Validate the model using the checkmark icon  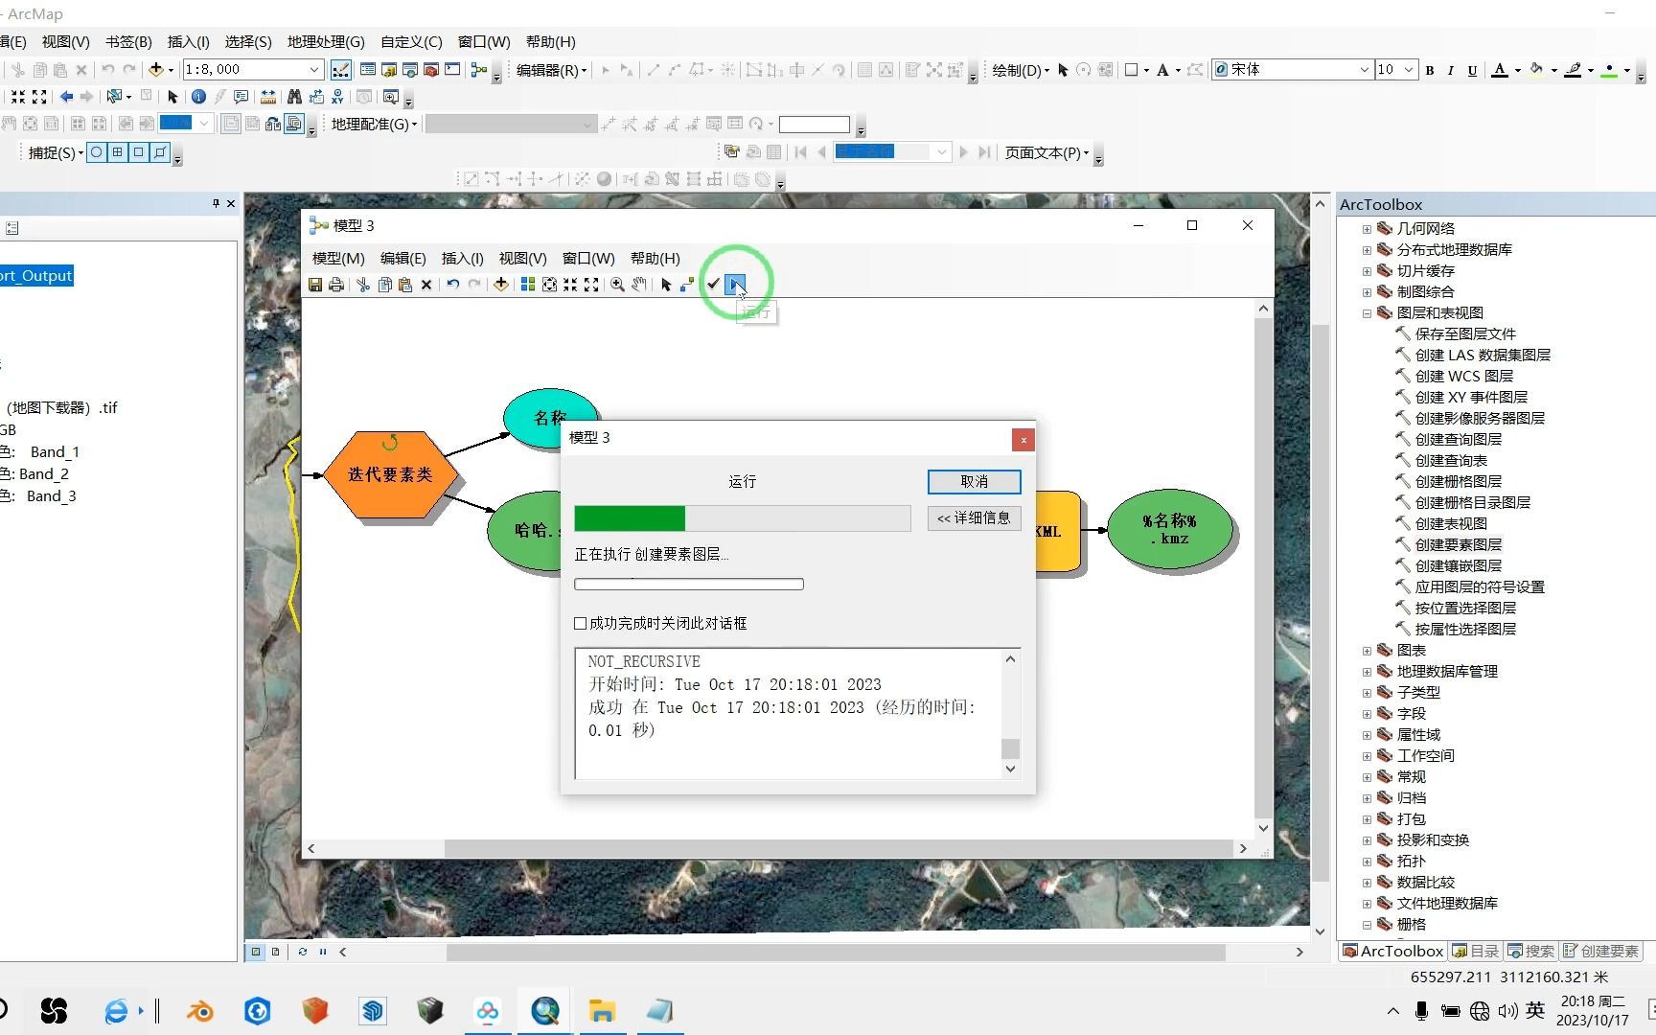713,285
